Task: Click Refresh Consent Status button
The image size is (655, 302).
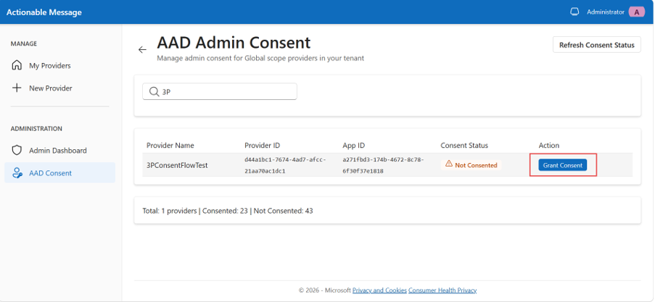Action: 596,45
